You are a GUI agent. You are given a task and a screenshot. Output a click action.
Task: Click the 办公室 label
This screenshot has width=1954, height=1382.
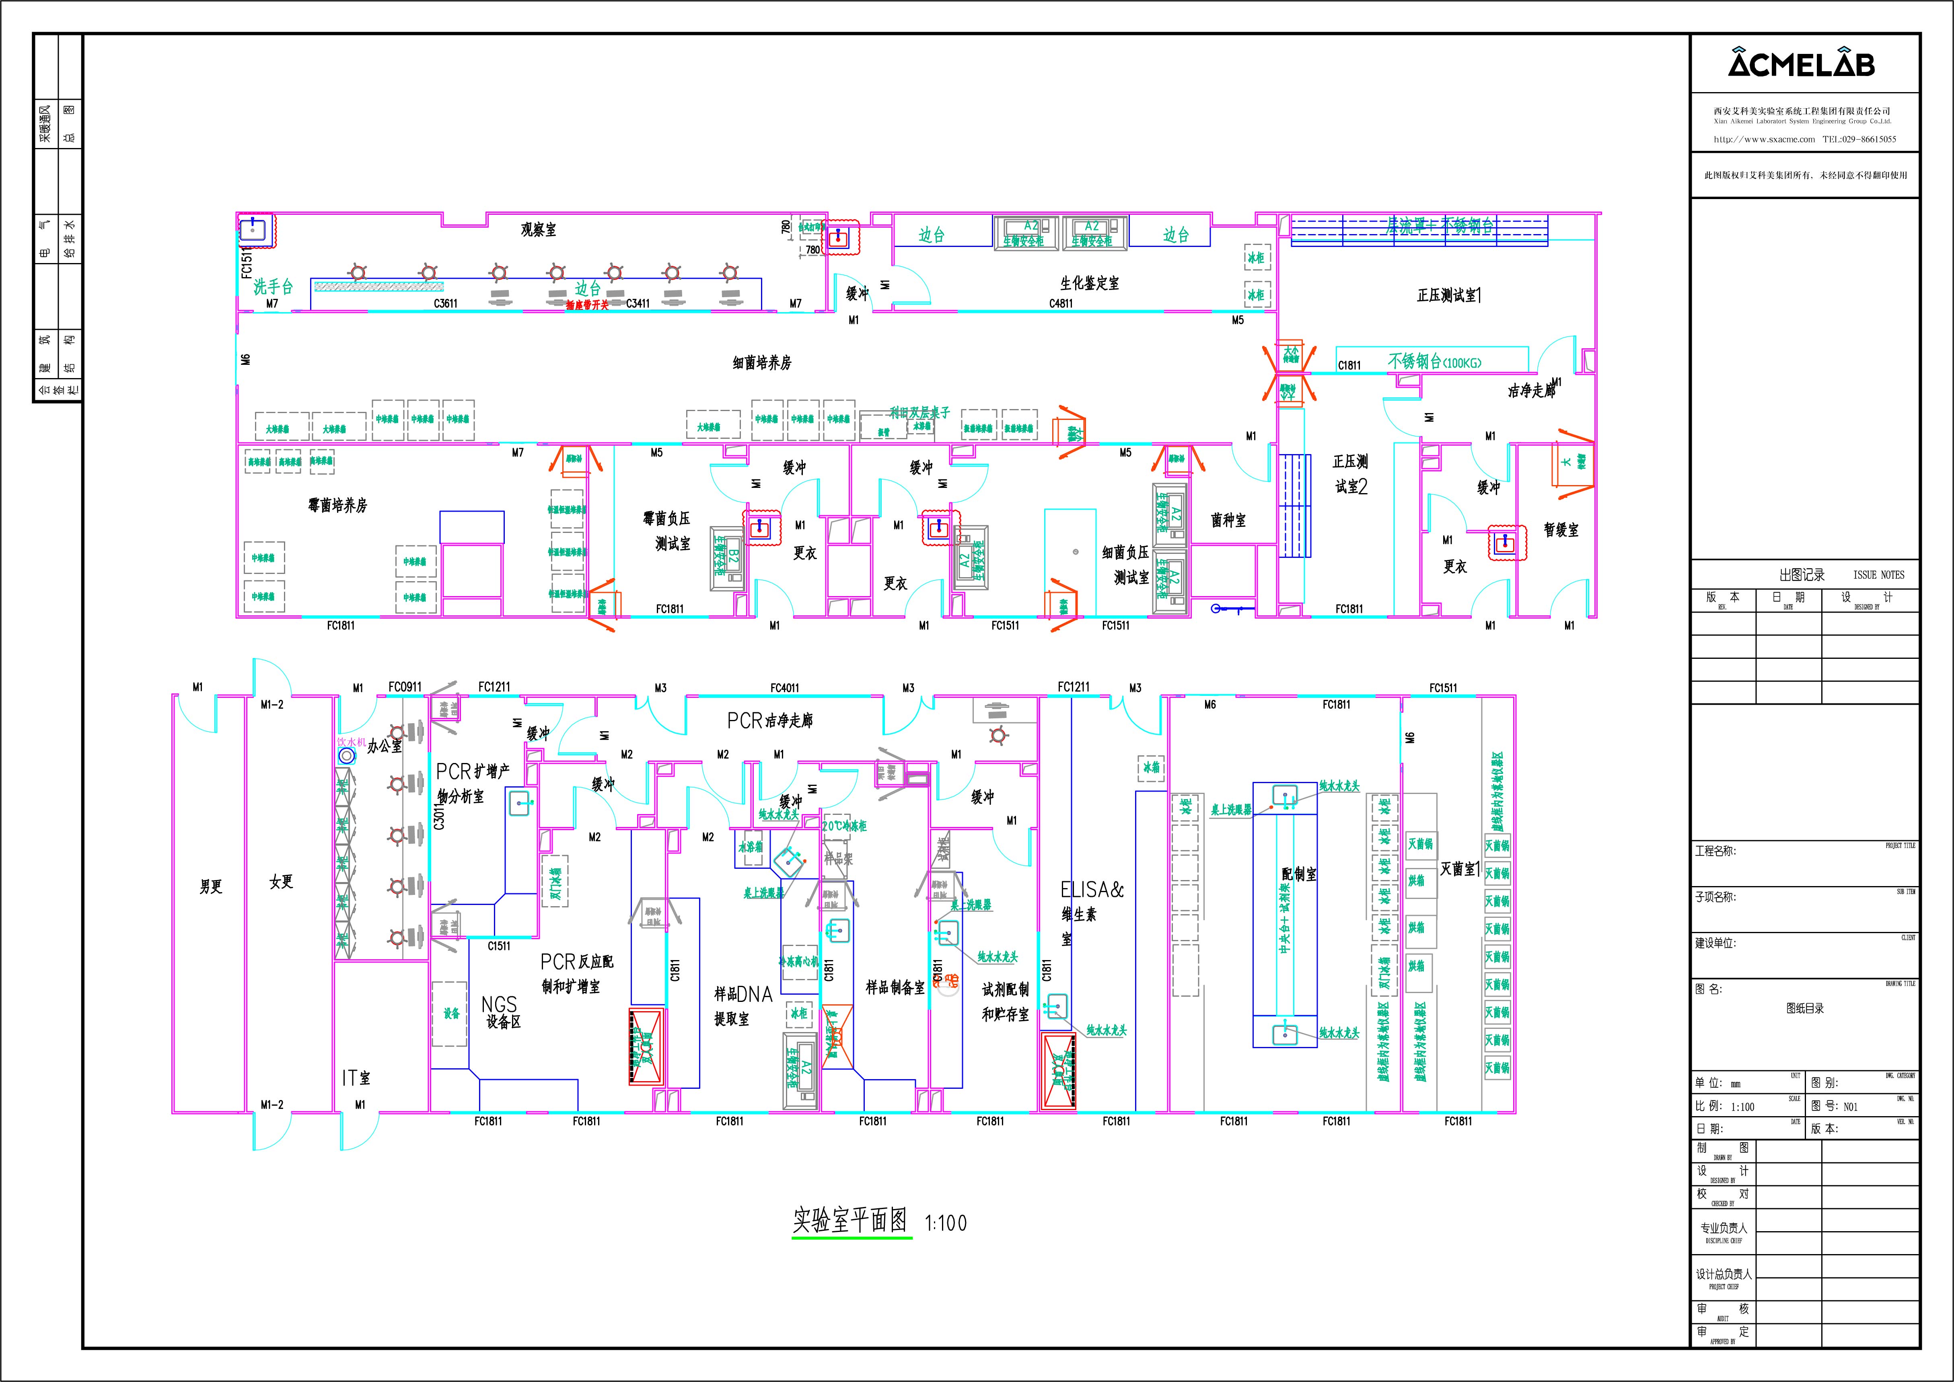(x=384, y=747)
